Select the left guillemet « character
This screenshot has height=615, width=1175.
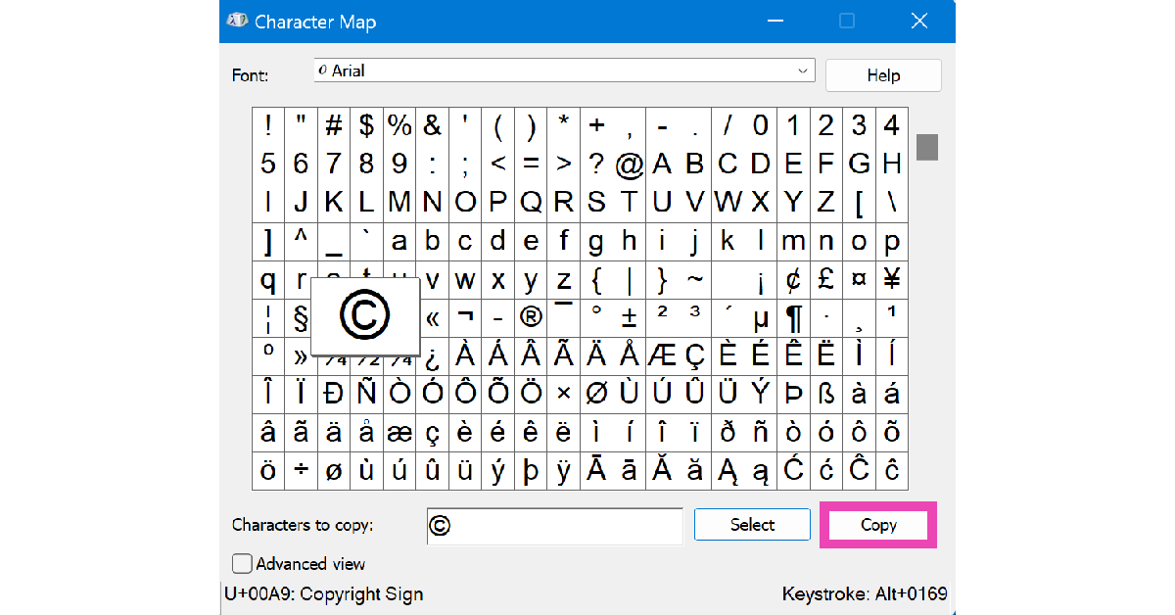click(x=432, y=317)
